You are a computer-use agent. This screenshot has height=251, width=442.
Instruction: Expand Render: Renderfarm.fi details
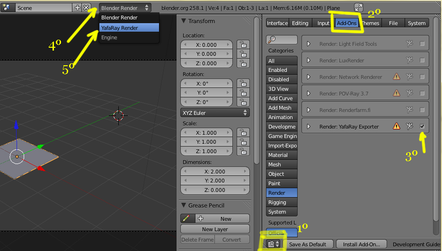coord(309,110)
